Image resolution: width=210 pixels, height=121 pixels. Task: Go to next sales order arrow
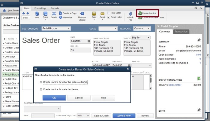[x=28, y=13]
